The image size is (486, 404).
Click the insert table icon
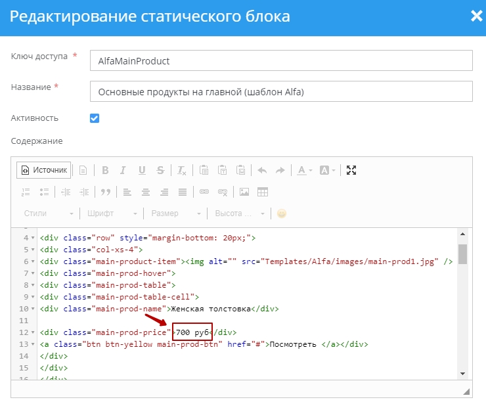[263, 192]
